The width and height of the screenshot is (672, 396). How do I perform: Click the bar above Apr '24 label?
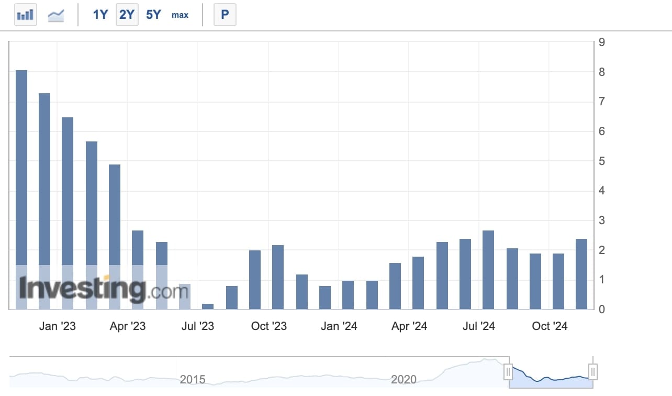point(418,283)
